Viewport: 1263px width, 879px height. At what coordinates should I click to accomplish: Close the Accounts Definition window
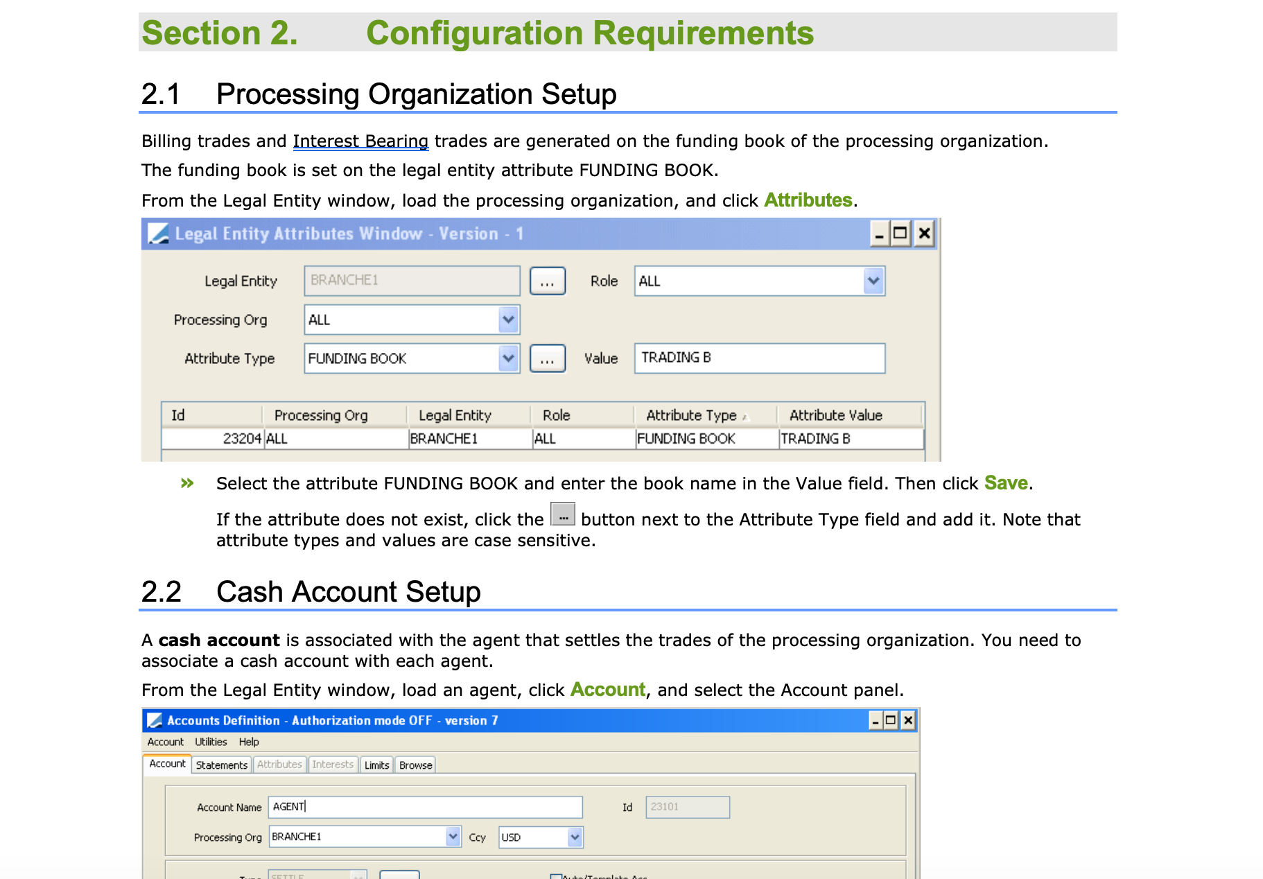(907, 720)
